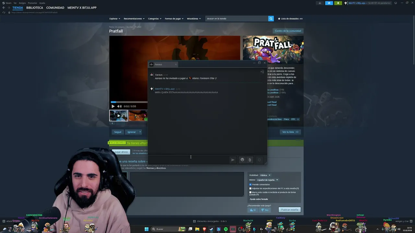Open the Windows Start menu
Screen dimensions: 415x233
(147, 229)
